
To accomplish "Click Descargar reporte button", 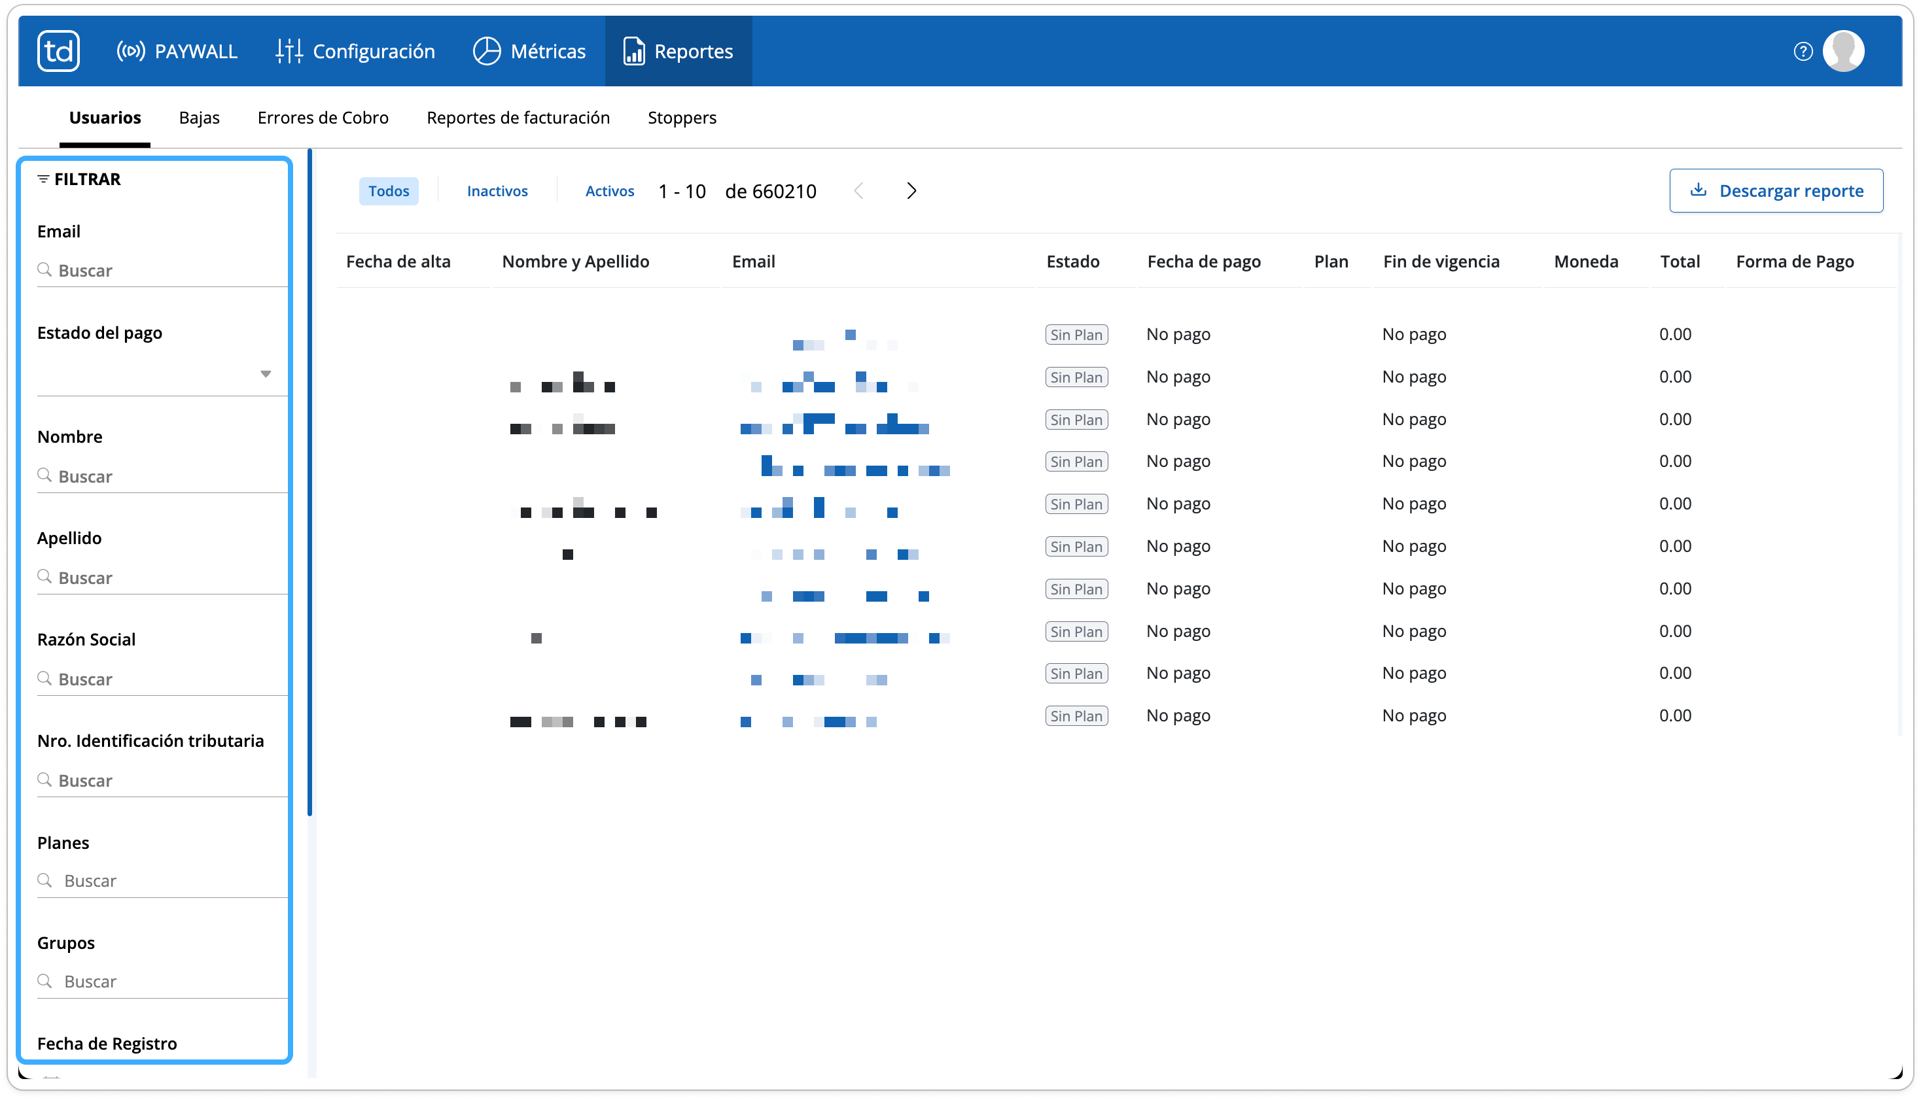I will click(1776, 191).
